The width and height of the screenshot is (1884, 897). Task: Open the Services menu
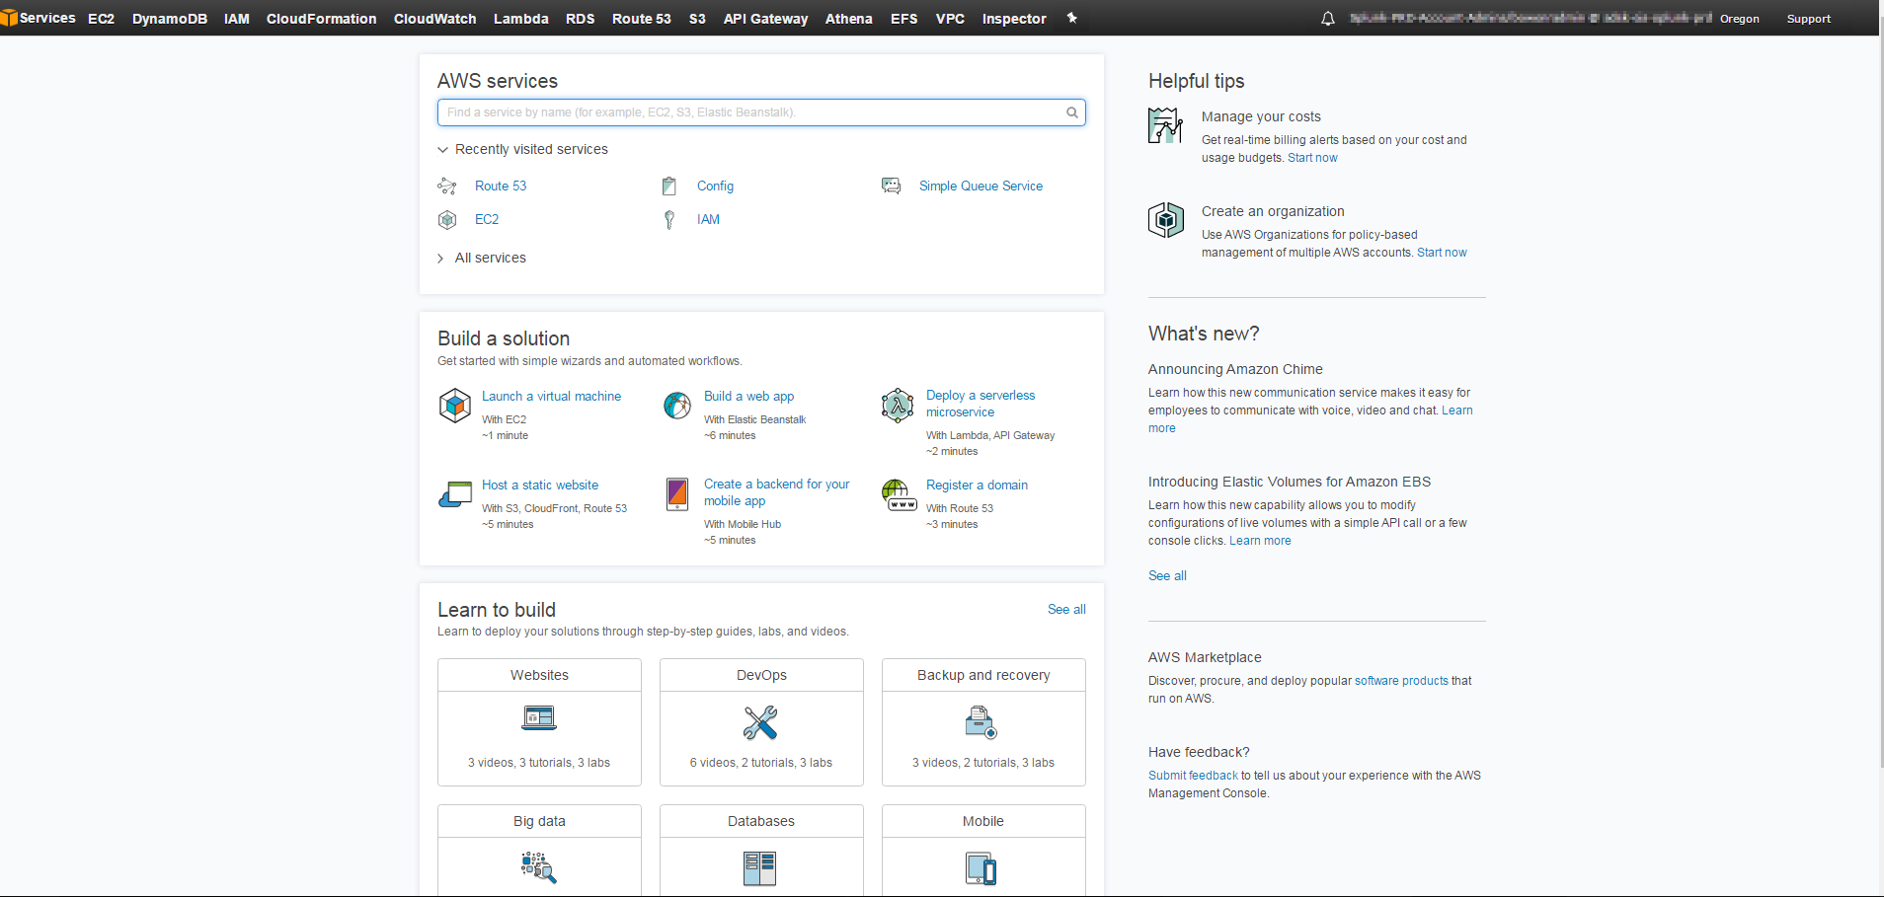tap(47, 18)
